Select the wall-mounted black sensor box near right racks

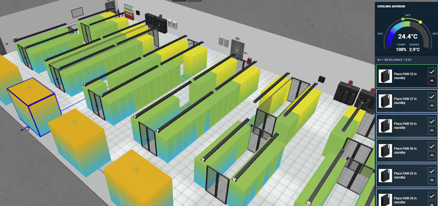click(321, 79)
